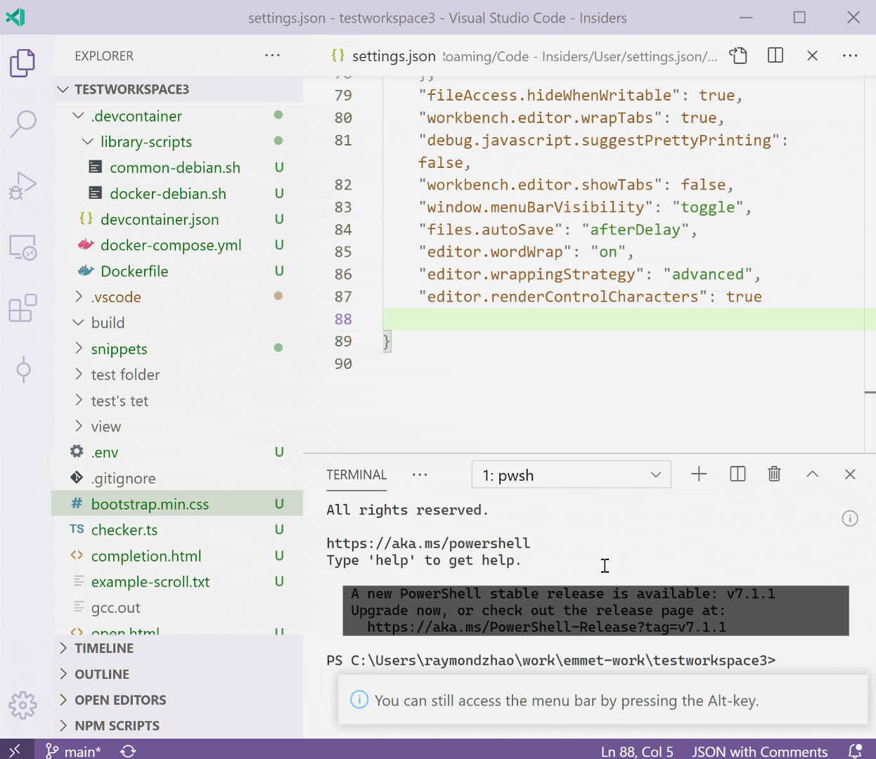Screen dimensions: 876x759
Task: Click "editor.wordWrap" setting key text
Action: point(496,252)
